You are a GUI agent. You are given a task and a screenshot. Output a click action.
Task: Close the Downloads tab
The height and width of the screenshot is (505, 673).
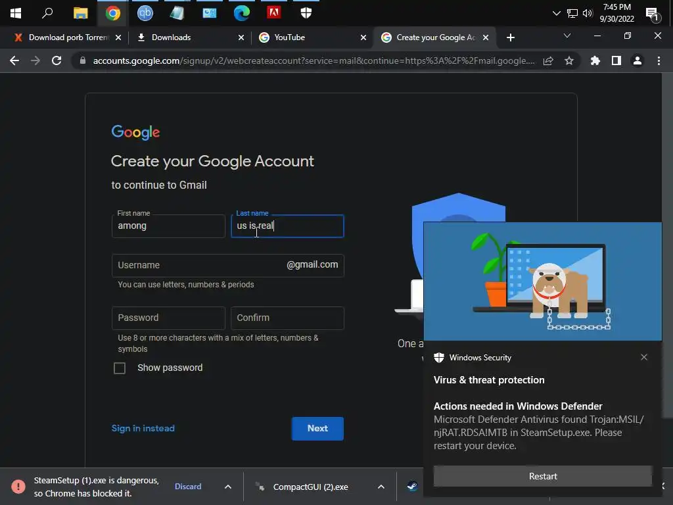pyautogui.click(x=241, y=37)
